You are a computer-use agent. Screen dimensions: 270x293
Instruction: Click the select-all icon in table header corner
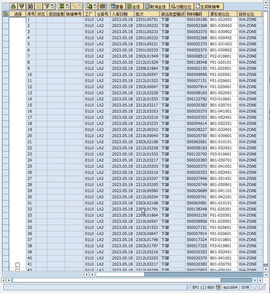coord(6,14)
